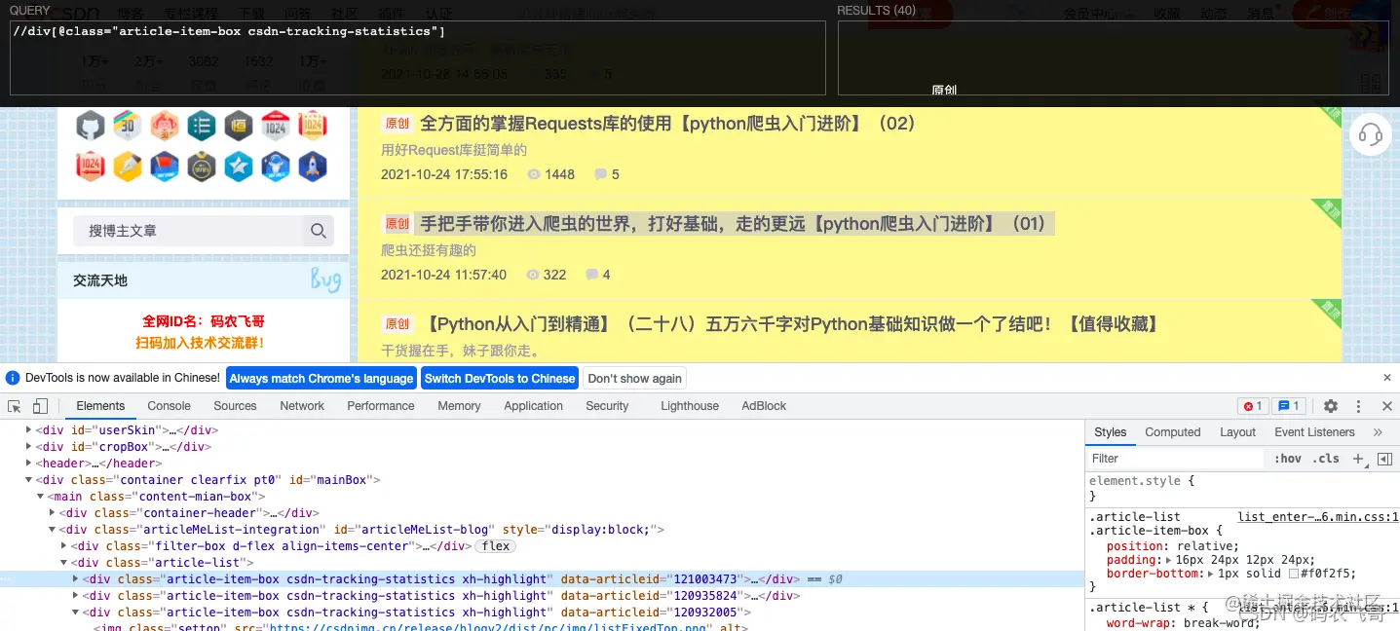The width and height of the screenshot is (1400, 631).
Task: Switch to the Sources tab
Action: pos(235,406)
